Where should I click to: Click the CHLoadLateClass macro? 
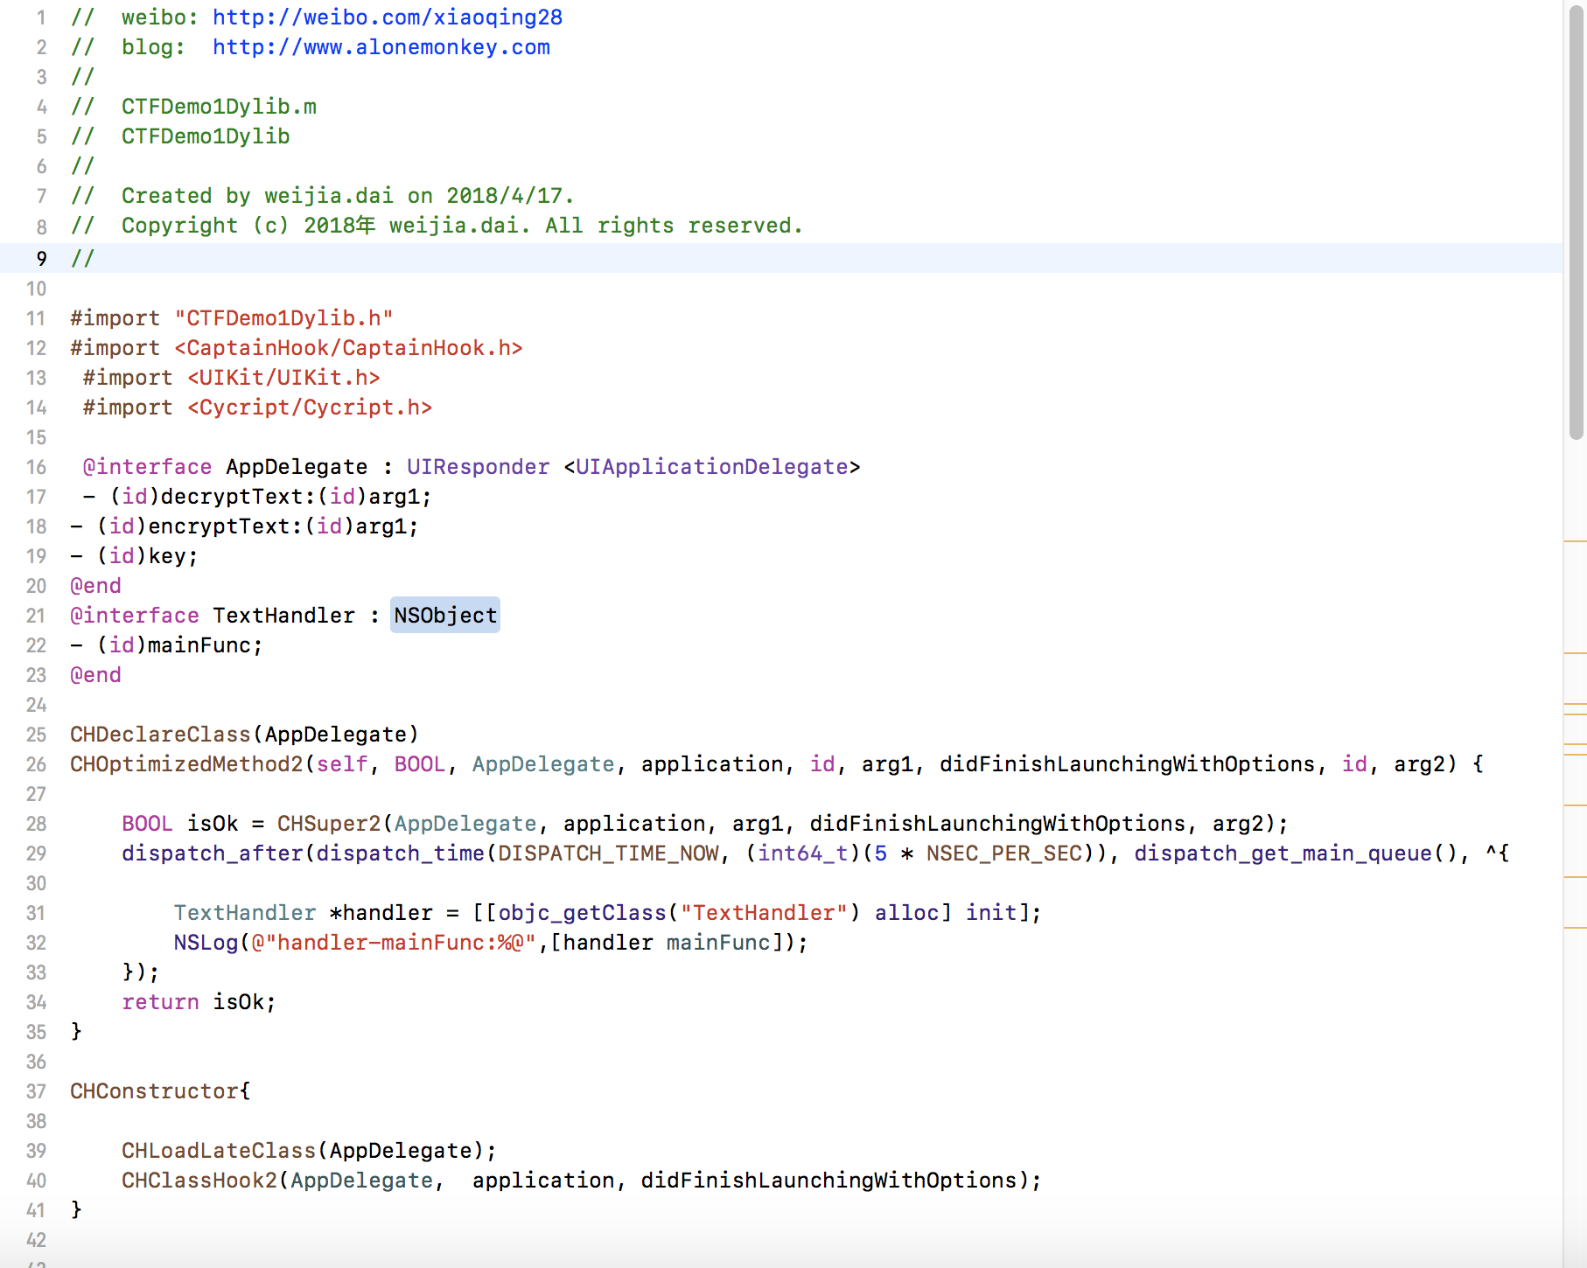218,1151
